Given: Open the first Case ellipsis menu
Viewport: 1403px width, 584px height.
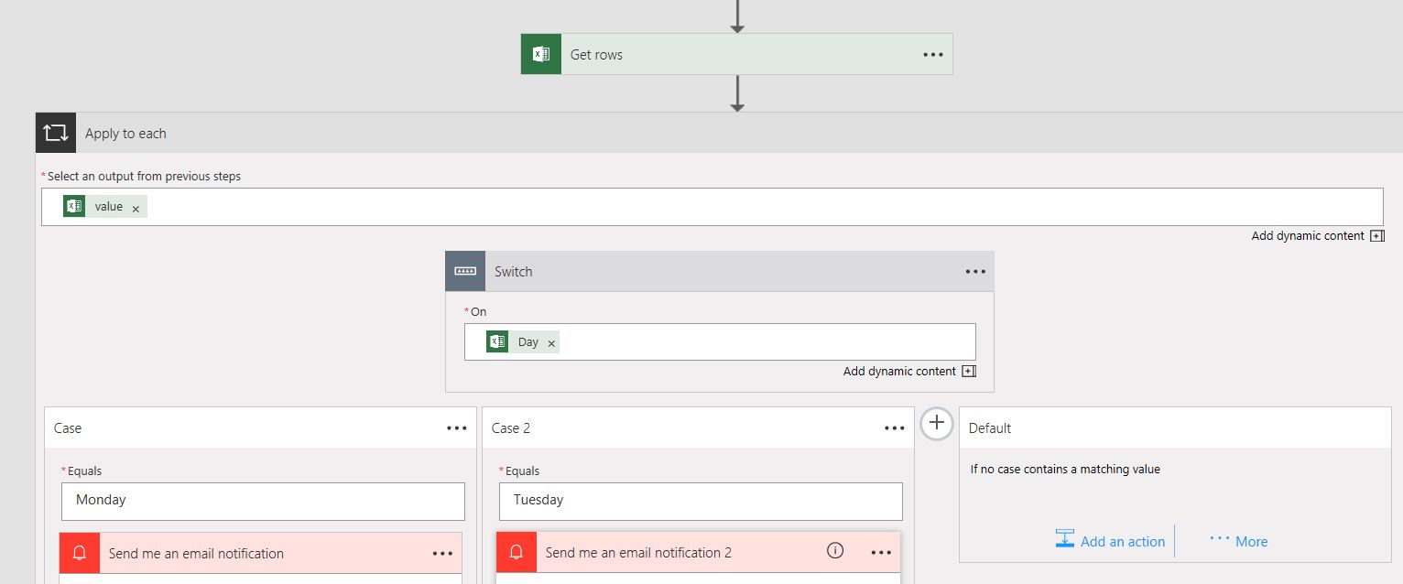Looking at the screenshot, I should (457, 428).
